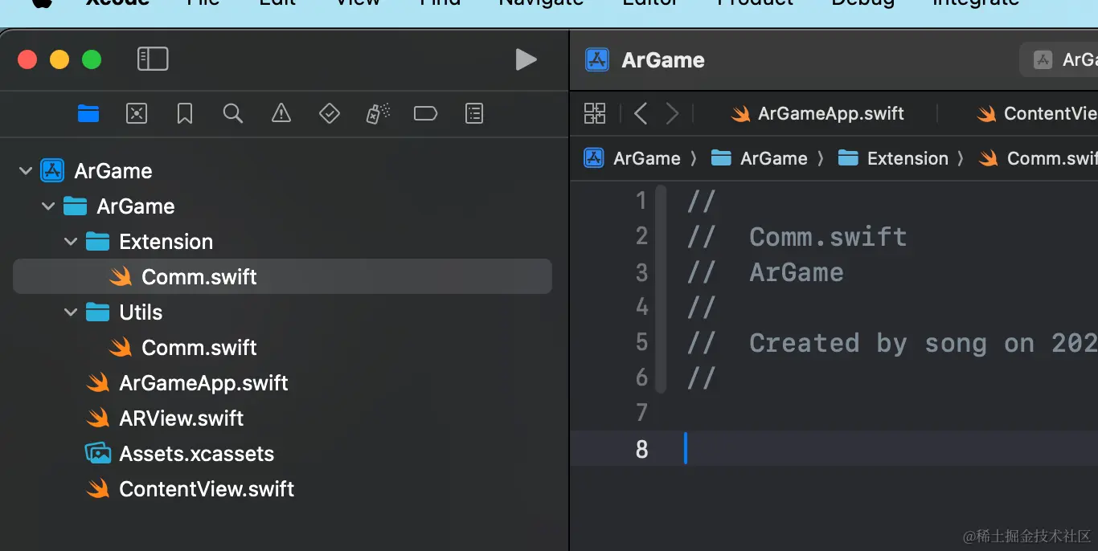Close the Xcode window

tap(27, 59)
